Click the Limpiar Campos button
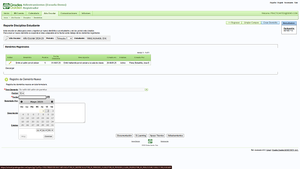The height and width of the screenshot is (169, 300). coord(251,23)
